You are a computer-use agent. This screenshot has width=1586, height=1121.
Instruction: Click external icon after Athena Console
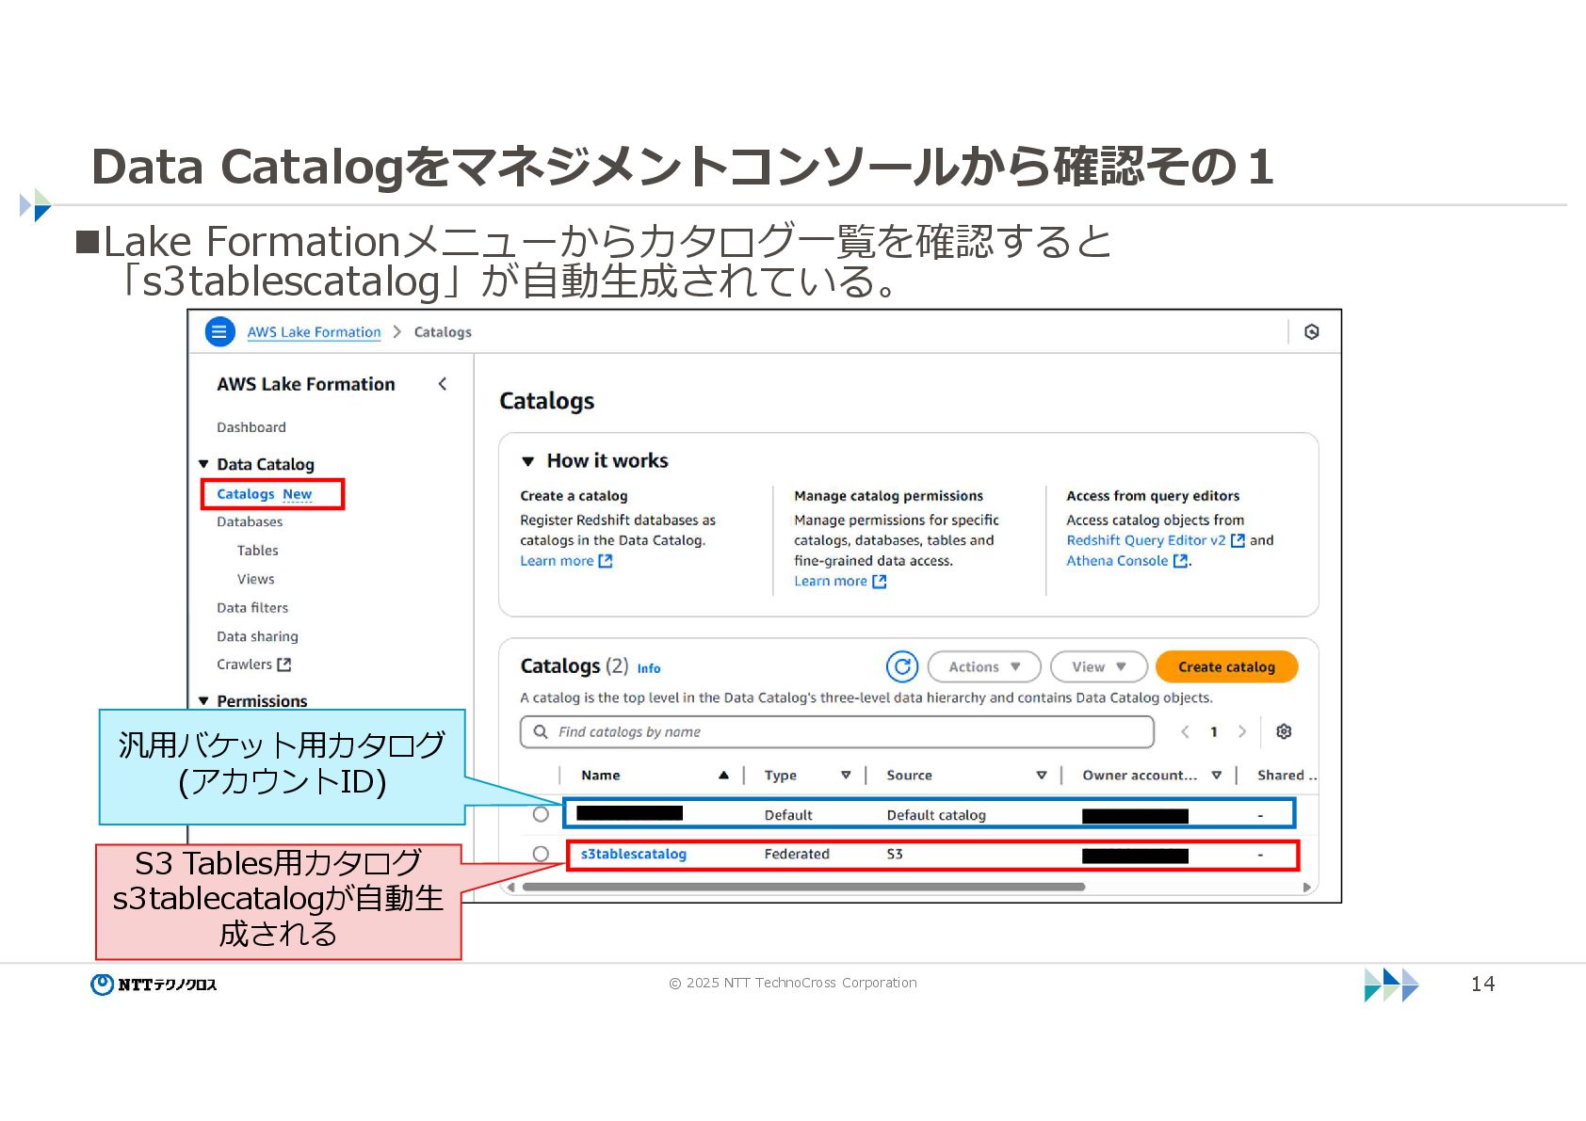click(x=1180, y=561)
